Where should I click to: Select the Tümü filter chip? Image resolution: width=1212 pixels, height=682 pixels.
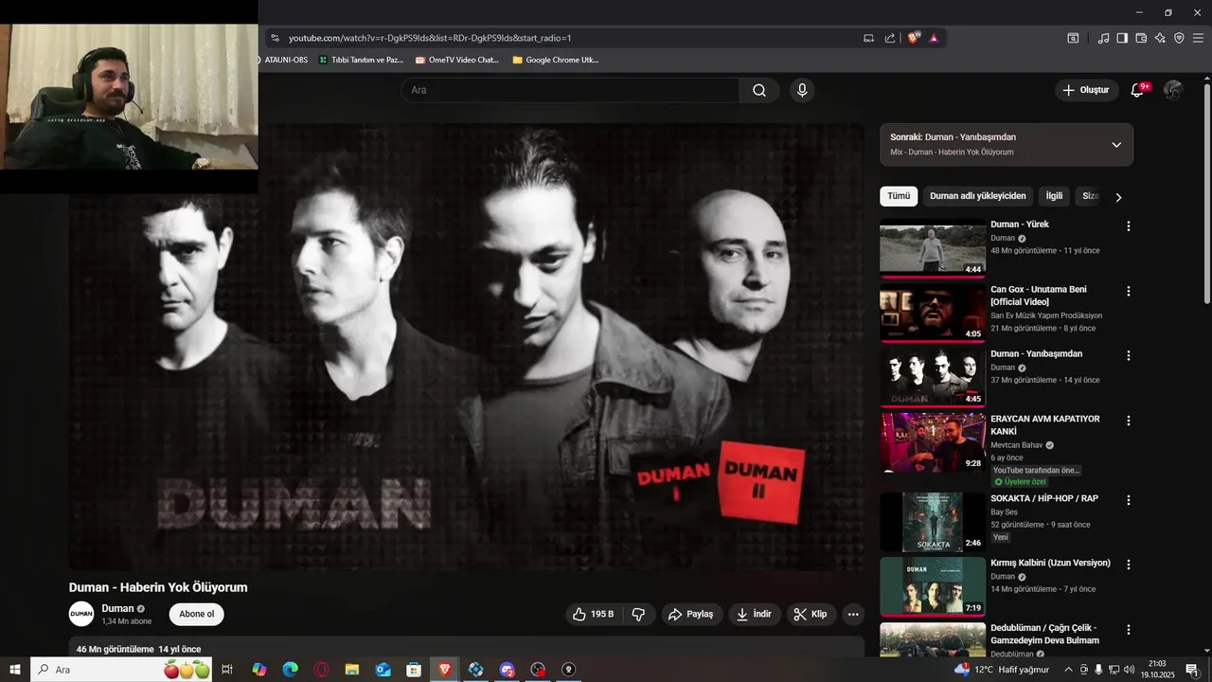click(x=899, y=196)
